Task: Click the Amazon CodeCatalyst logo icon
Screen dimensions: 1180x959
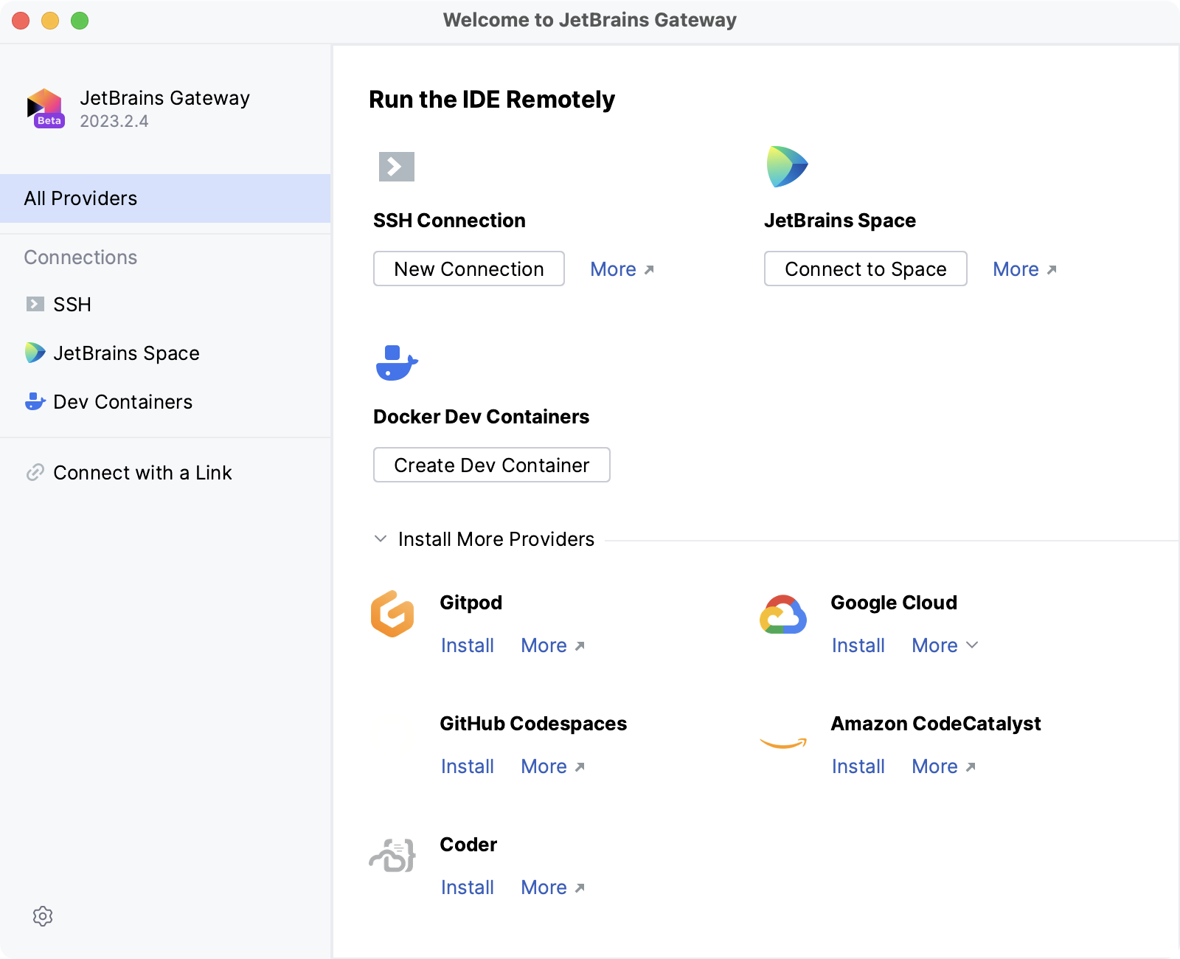Action: click(783, 744)
